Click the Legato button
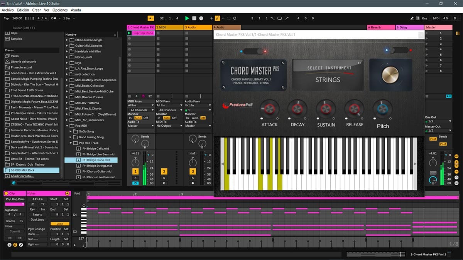The height and width of the screenshot is (260, 463). point(37,215)
